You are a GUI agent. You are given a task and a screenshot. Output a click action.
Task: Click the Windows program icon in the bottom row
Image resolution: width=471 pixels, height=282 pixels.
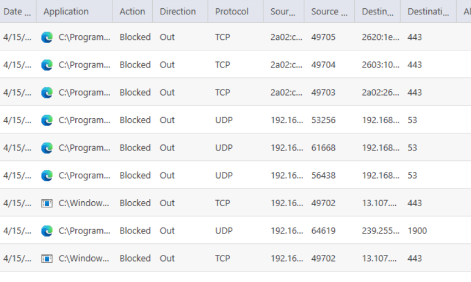click(47, 258)
